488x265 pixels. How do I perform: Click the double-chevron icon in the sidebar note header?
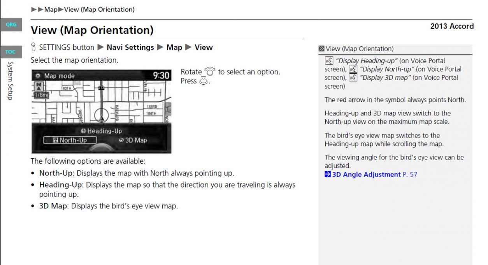click(321, 49)
